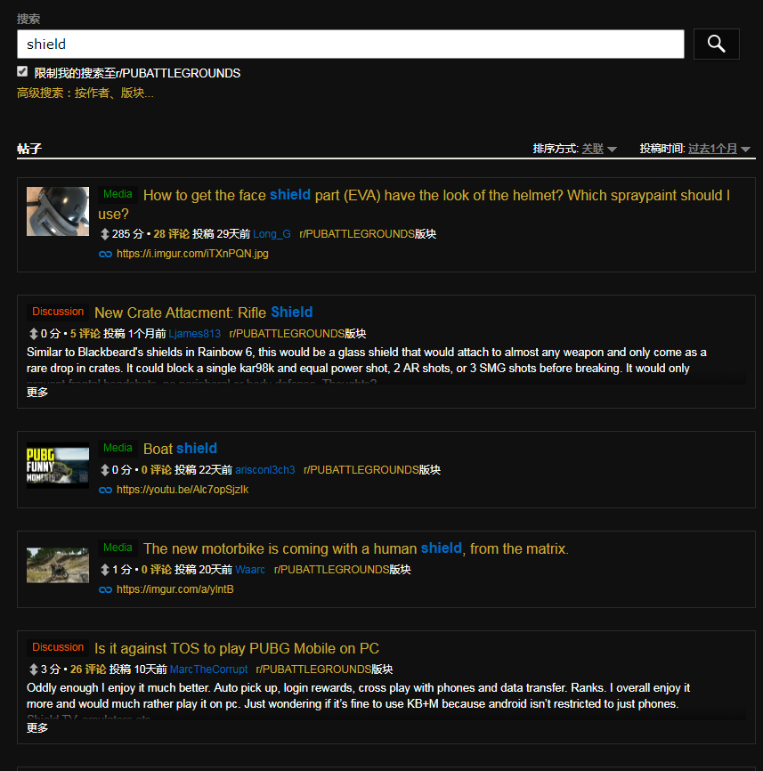The image size is (763, 771).
Task: Click Media flair on motorbike post
Action: click(118, 548)
